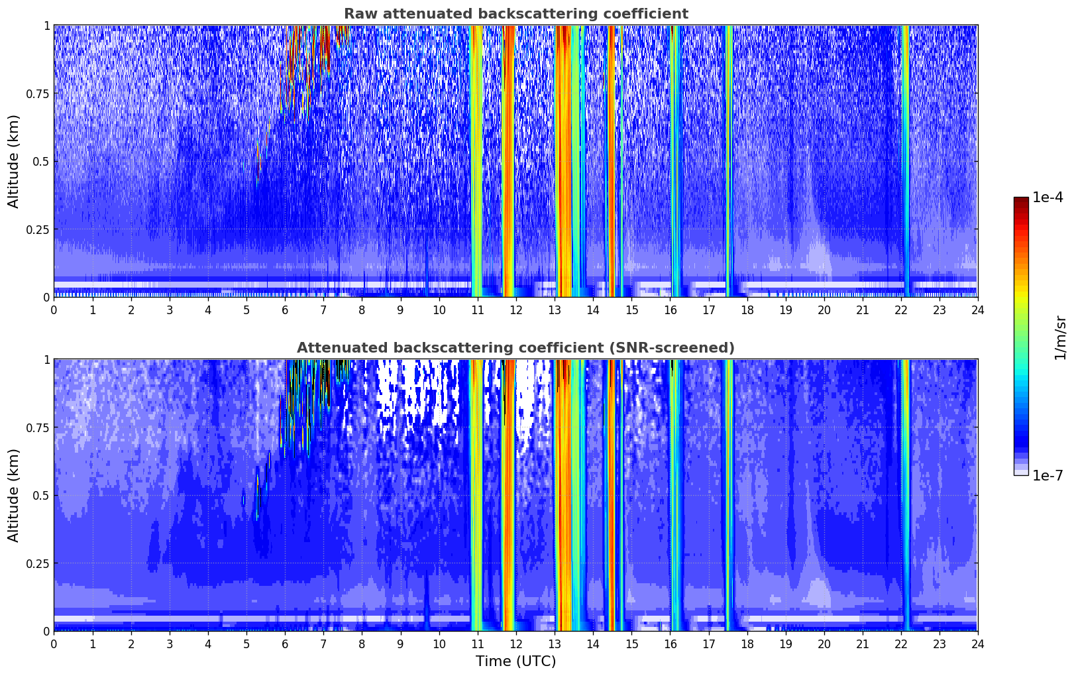This screenshot has height=676, width=1074.
Task: Click hour tick "23" under the SNR-screened plot
Action: tap(940, 644)
